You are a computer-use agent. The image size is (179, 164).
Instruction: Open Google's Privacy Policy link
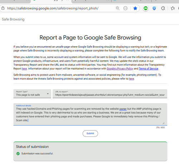(x=120, y=69)
